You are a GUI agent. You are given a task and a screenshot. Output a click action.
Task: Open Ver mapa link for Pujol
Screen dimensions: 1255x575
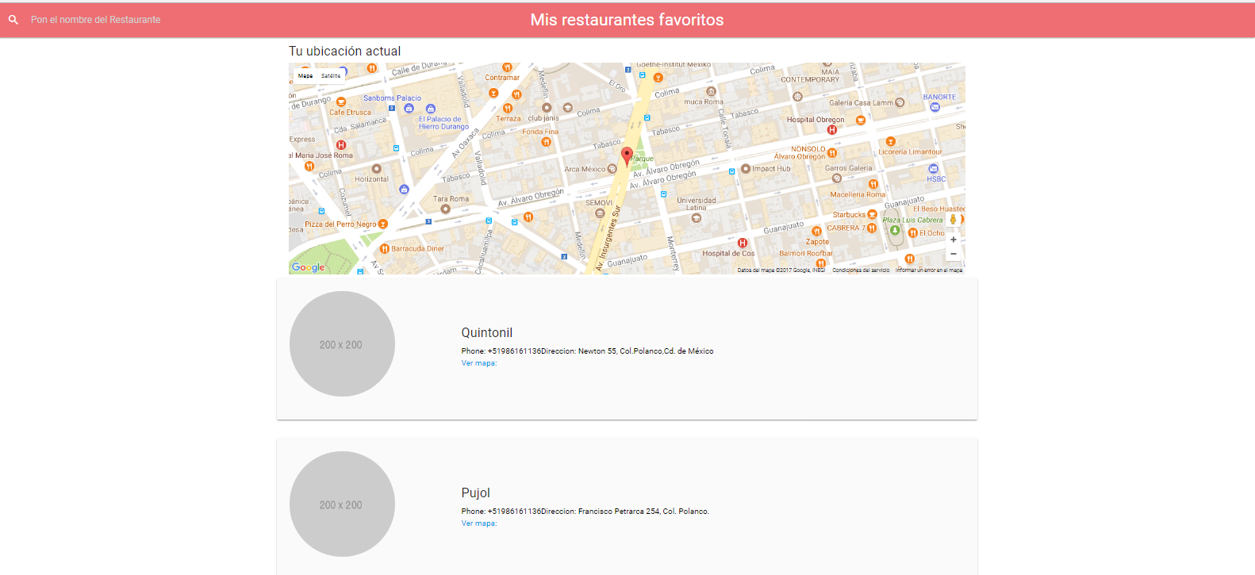pos(478,523)
